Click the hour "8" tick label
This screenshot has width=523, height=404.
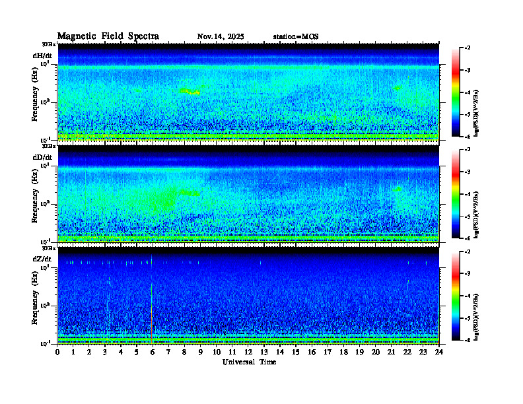pyautogui.click(x=184, y=352)
